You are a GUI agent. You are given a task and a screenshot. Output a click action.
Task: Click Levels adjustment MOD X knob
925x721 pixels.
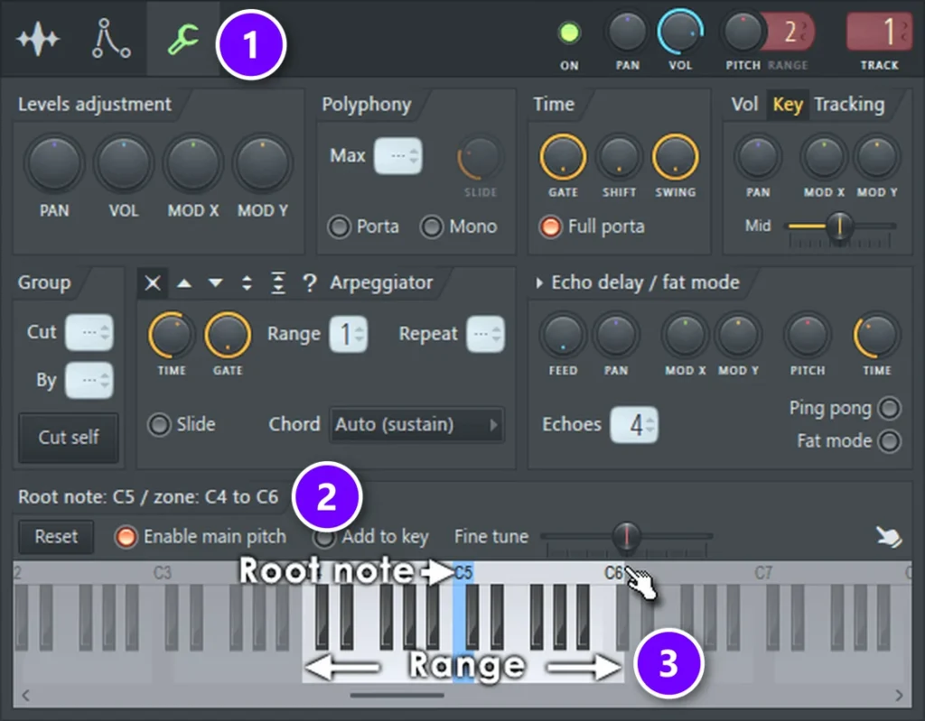[193, 163]
